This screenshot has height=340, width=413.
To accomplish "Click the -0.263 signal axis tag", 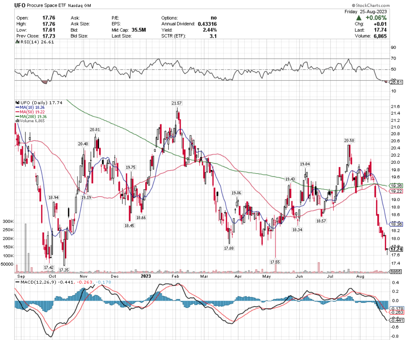I will tap(397, 312).
